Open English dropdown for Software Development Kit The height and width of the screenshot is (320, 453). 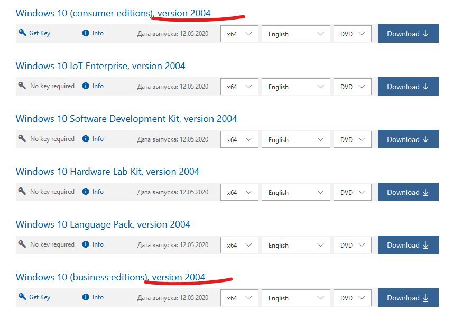(296, 139)
